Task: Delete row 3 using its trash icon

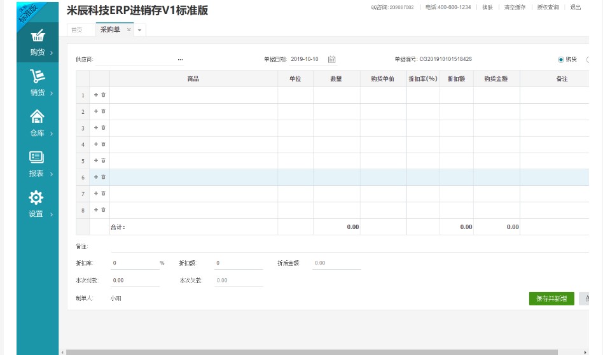Action: (x=104, y=128)
